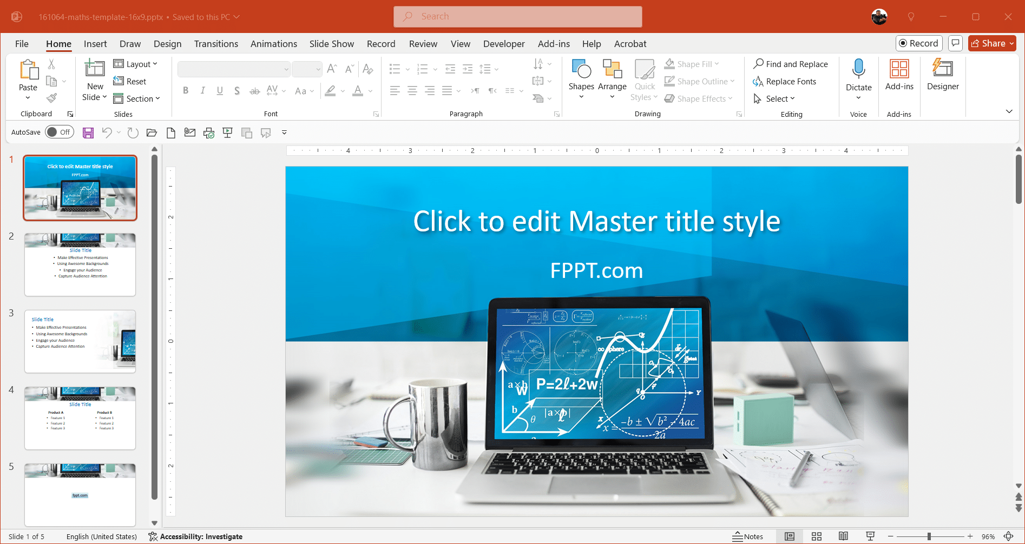Viewport: 1025px width, 544px height.
Task: Click the Record button at top right
Action: coord(919,43)
